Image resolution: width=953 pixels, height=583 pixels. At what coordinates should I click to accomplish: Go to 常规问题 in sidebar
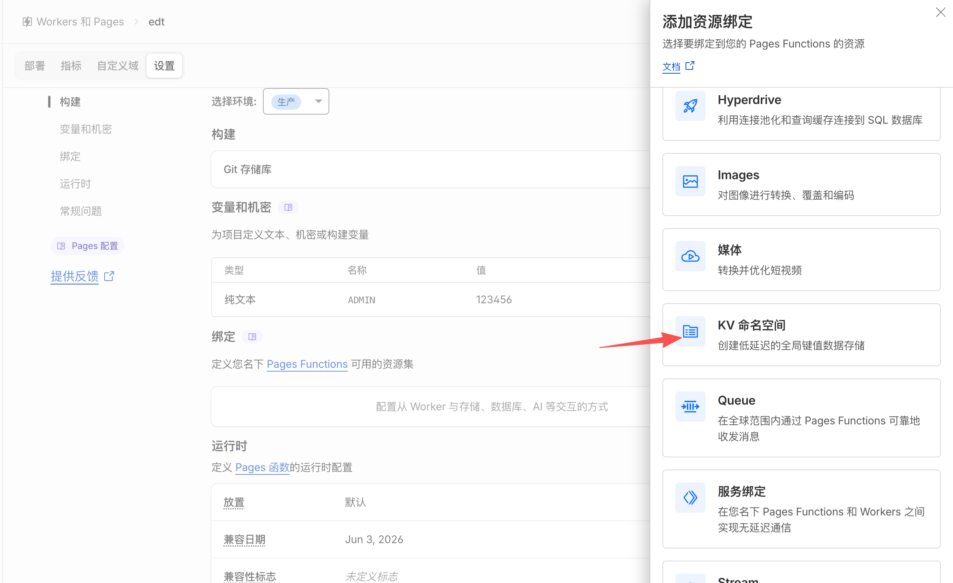pos(81,211)
